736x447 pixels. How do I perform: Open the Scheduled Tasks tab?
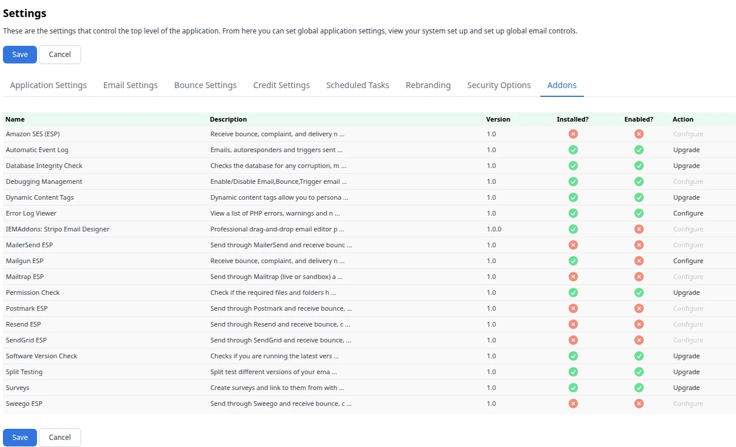[x=358, y=85]
